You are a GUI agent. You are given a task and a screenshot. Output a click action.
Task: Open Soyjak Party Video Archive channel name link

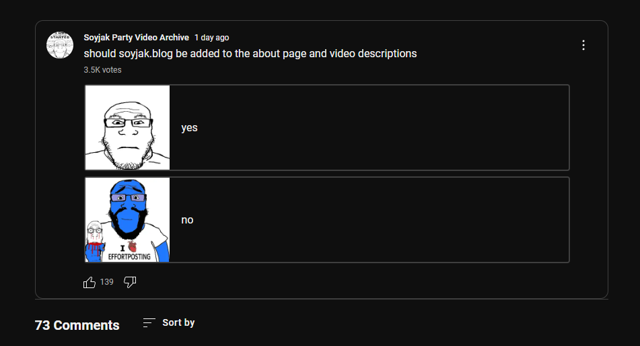(x=137, y=38)
